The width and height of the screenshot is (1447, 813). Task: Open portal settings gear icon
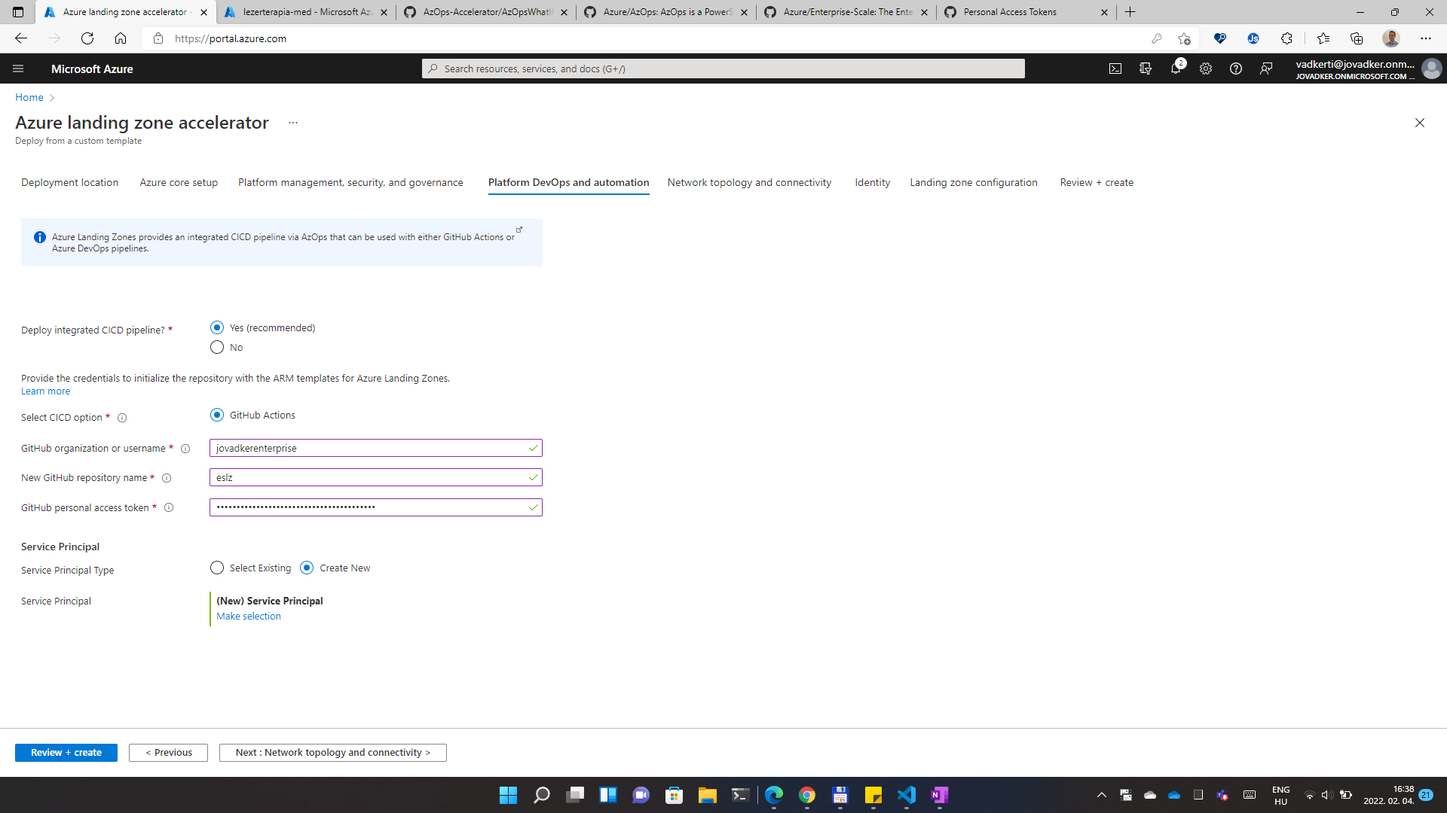[1206, 69]
